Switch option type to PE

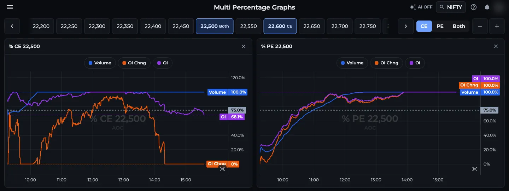(440, 26)
